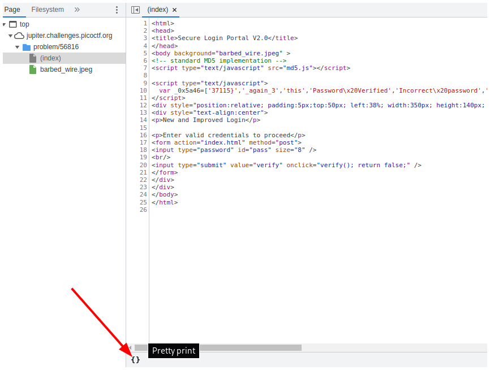This screenshot has height=370, width=490.
Task: Click the blue problem/56816 folder icon
Action: (26, 47)
